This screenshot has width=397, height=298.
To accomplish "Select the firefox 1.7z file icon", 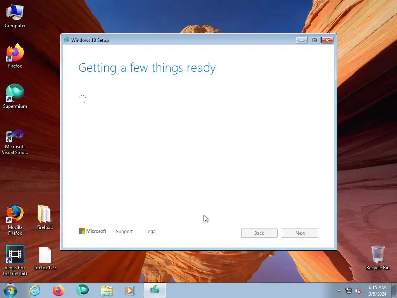I will (45, 258).
